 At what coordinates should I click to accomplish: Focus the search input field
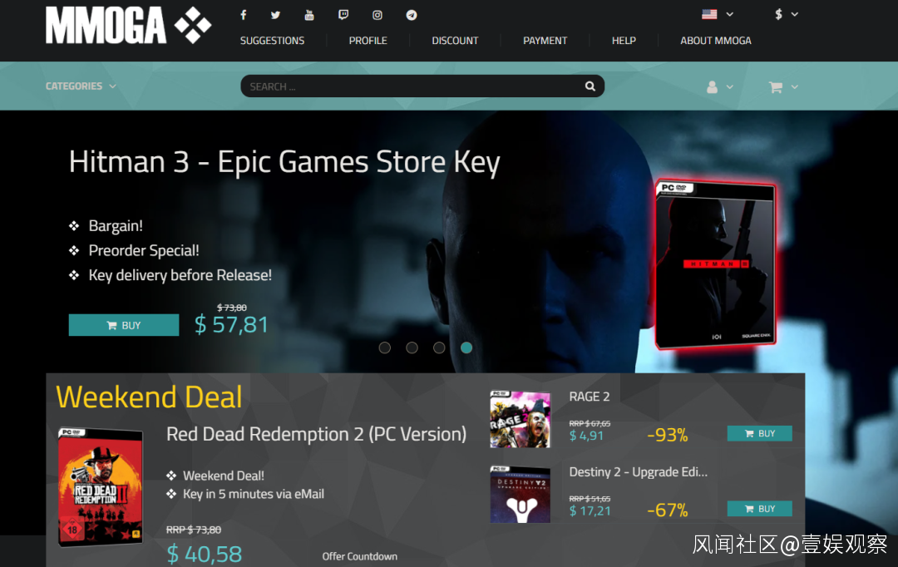[412, 86]
